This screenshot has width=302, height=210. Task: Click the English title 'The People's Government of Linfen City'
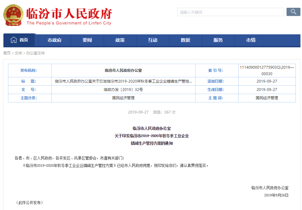(69, 23)
